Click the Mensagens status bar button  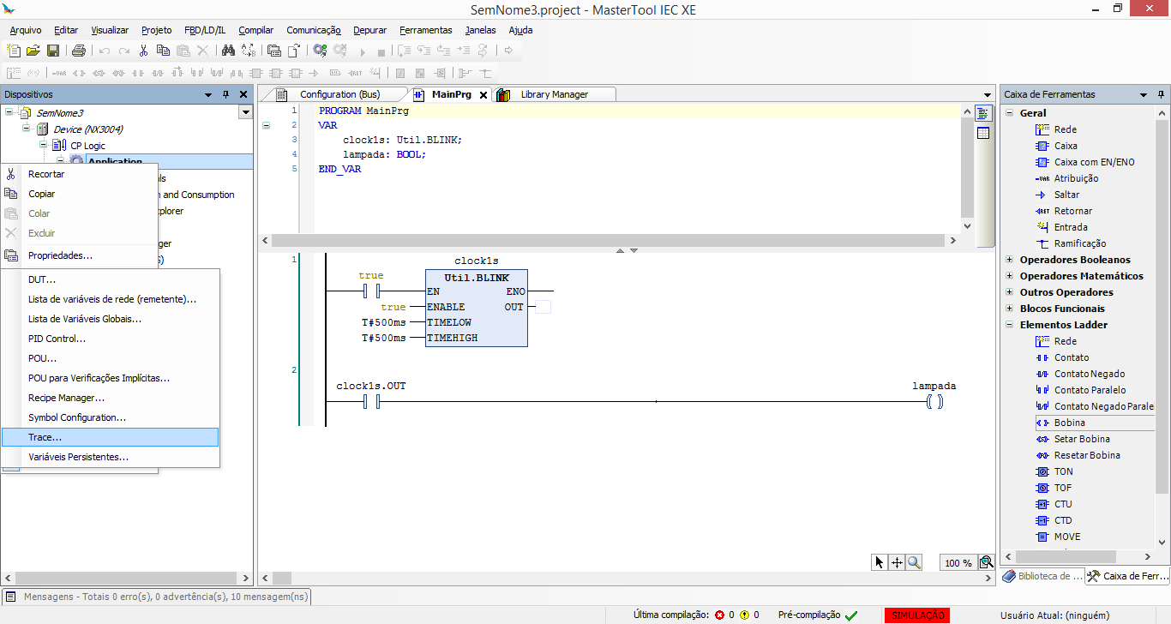click(x=158, y=597)
